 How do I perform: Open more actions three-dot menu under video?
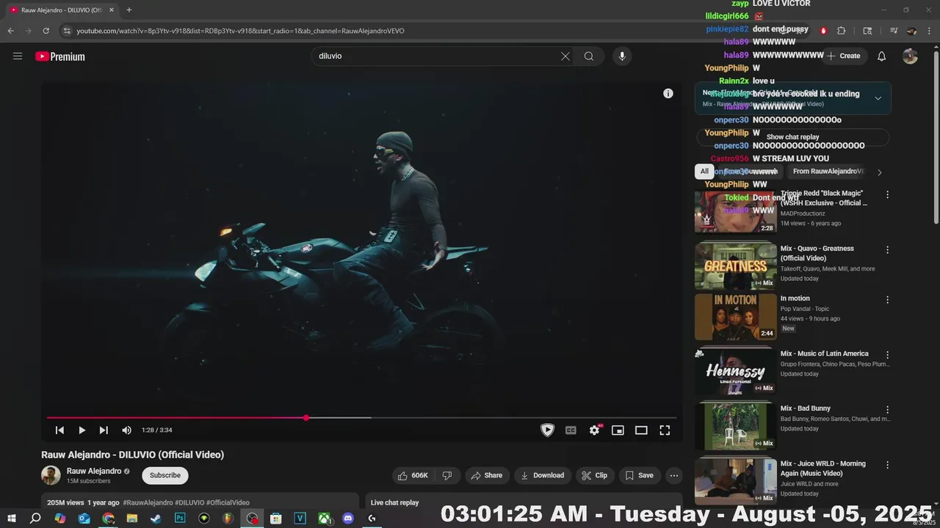(x=674, y=475)
